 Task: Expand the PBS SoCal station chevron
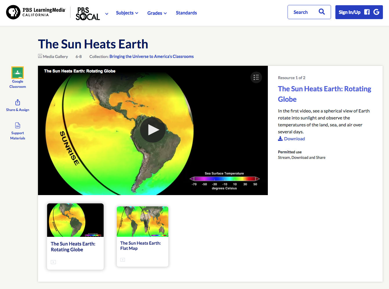pyautogui.click(x=106, y=13)
